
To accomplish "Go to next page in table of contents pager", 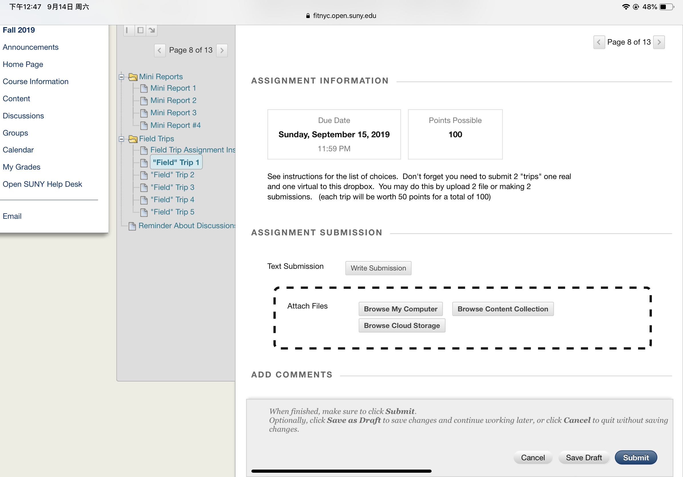I will tap(222, 50).
